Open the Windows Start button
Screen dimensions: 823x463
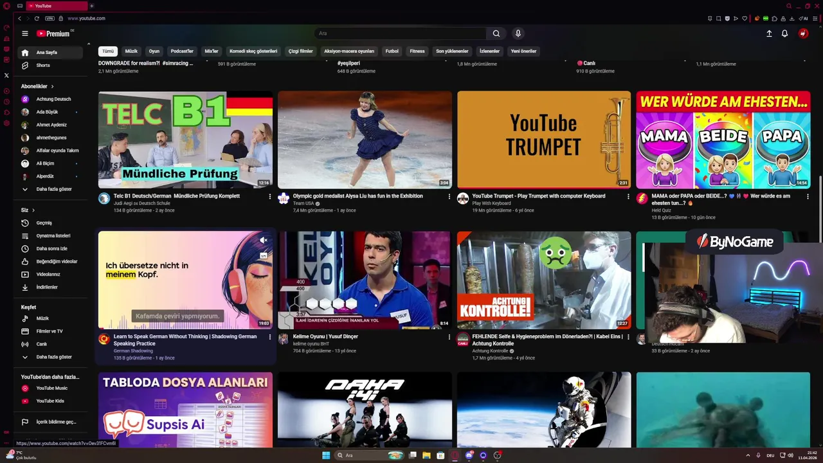coord(326,455)
